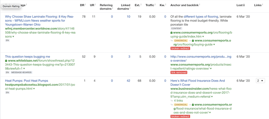The height and width of the screenshot is (119, 269).
Task: Open the Links count dropdown showing 2
Action: pyautogui.click(x=260, y=81)
